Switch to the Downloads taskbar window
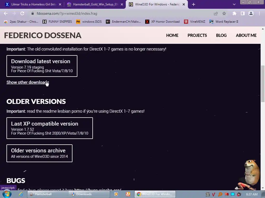The width and height of the screenshot is (265, 198). click(x=89, y=194)
